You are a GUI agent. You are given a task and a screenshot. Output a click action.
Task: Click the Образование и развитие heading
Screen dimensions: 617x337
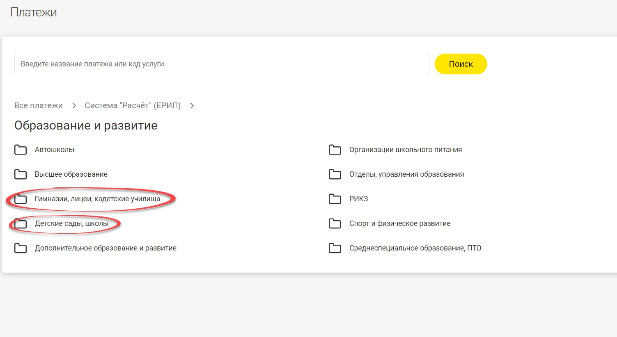[86, 125]
